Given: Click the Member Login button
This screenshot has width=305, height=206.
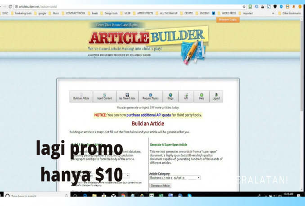Looking at the screenshot, I should [x=228, y=20].
